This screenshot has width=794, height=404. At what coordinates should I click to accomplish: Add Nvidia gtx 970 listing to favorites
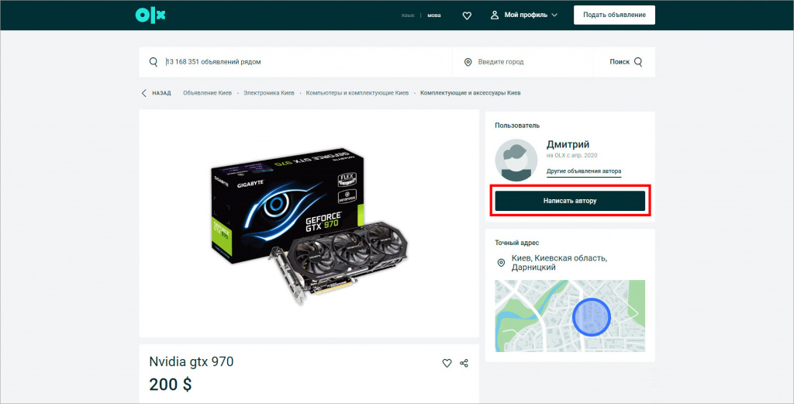447,363
